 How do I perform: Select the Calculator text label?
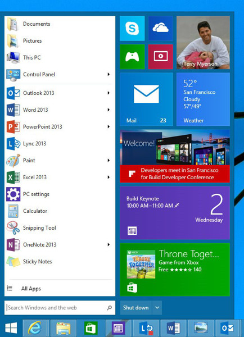[x=35, y=211]
